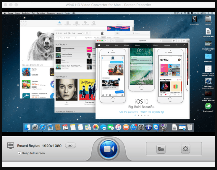This screenshot has width=217, height=170.
Task: Toggle the Keep full screen checkbox
Action: click(20, 153)
